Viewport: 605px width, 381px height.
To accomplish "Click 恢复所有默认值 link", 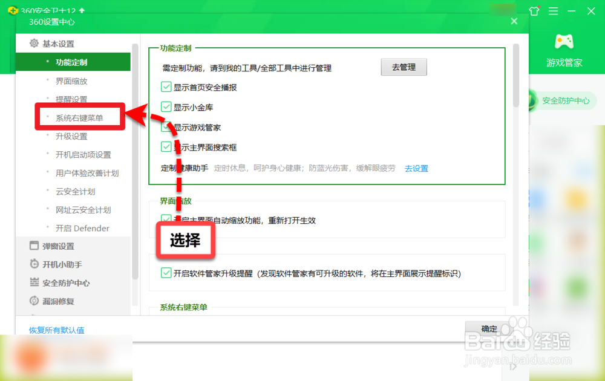I will [57, 330].
